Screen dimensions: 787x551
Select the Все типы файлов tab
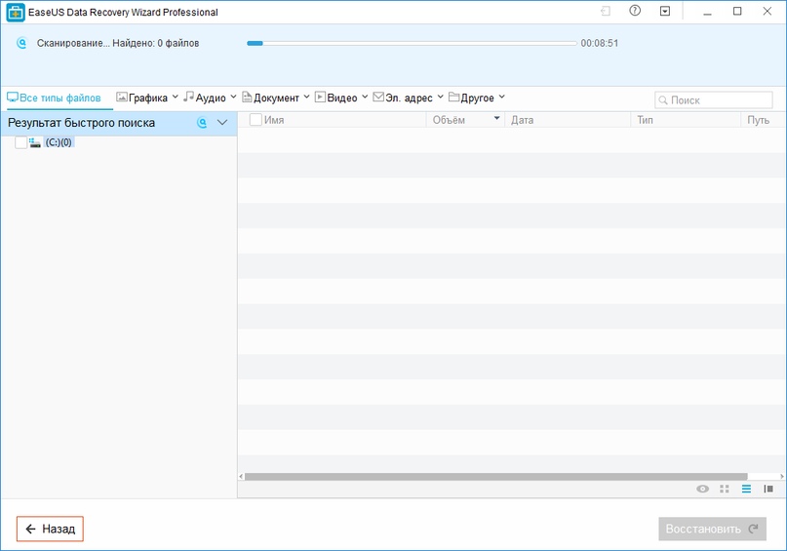coord(54,98)
